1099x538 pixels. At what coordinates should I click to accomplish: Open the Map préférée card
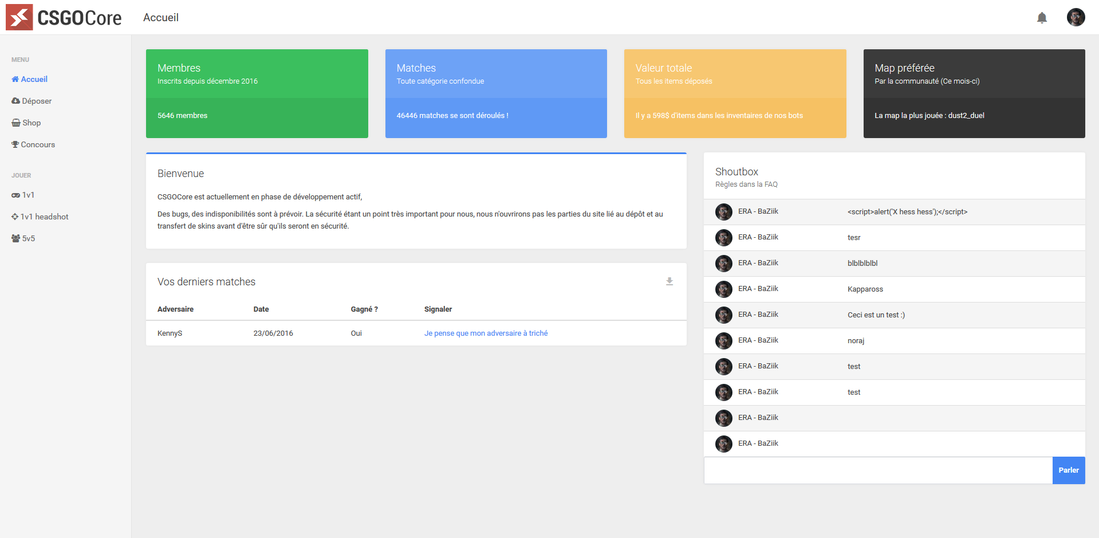[974, 93]
